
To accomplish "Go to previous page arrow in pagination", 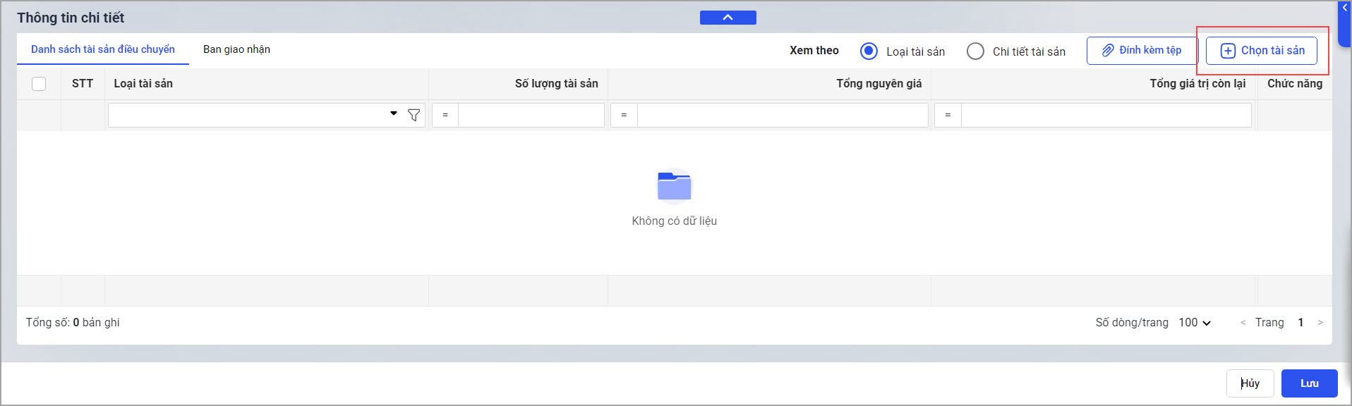I will coord(1243,323).
